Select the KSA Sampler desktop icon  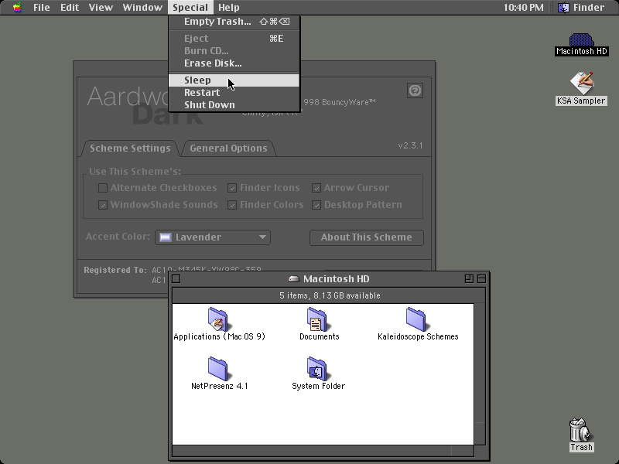[x=582, y=83]
